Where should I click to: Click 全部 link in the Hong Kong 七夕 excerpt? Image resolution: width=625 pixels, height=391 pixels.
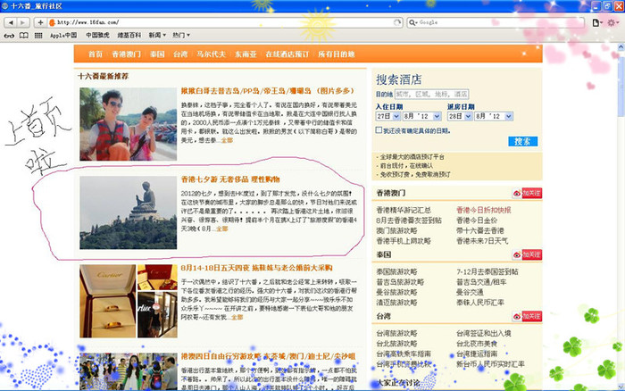pos(222,229)
